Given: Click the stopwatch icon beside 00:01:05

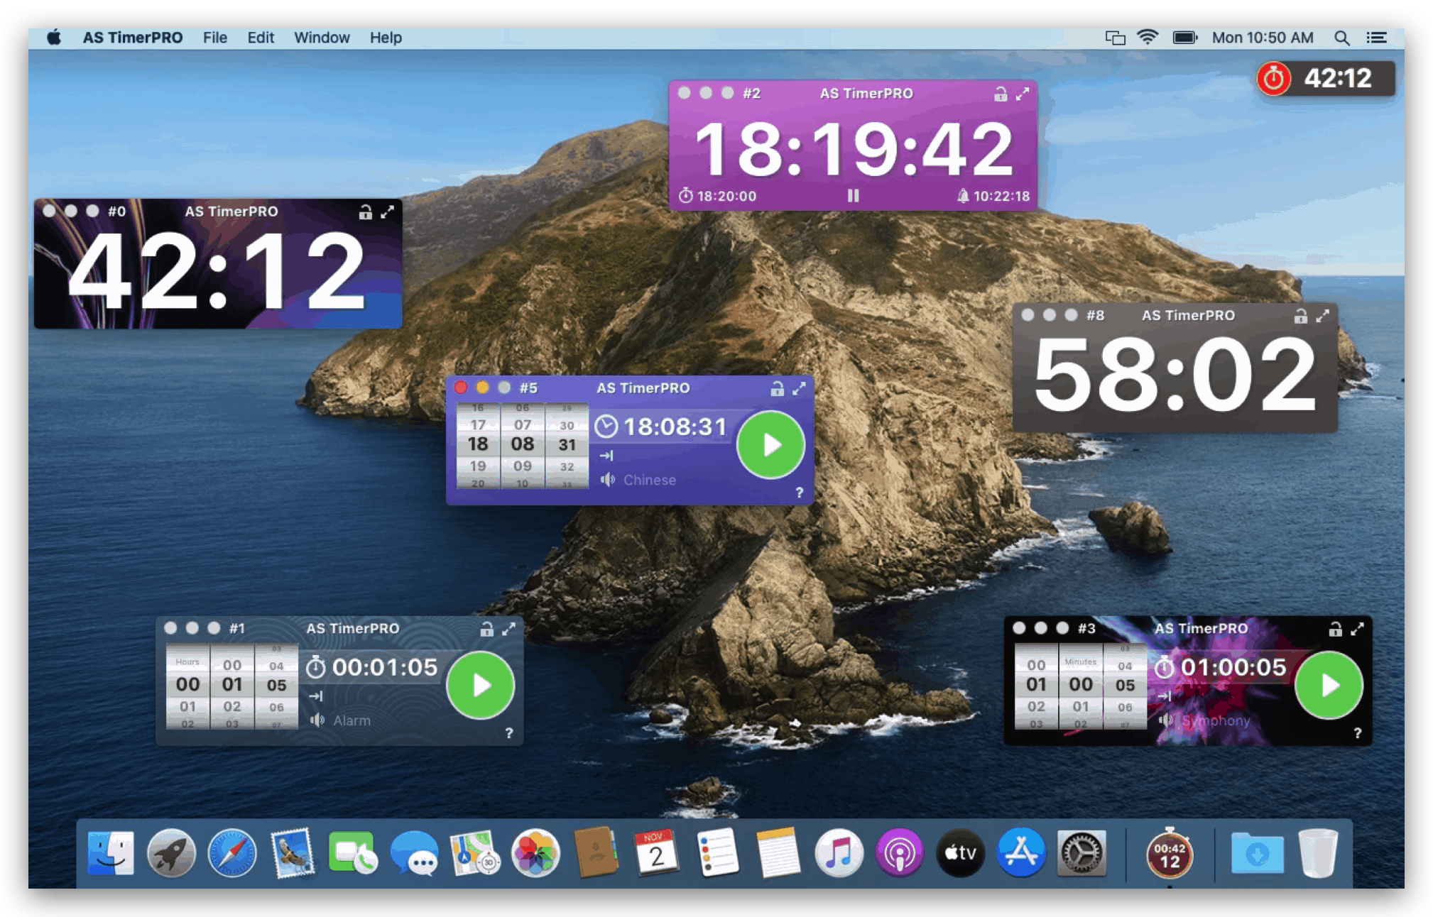Looking at the screenshot, I should click(x=316, y=667).
